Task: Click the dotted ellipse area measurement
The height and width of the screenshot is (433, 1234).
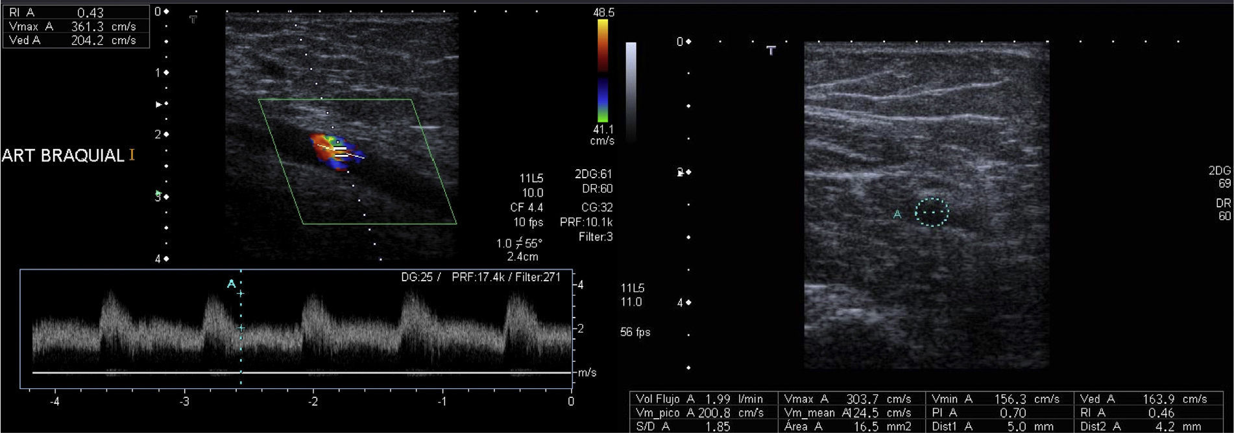Action: (932, 212)
